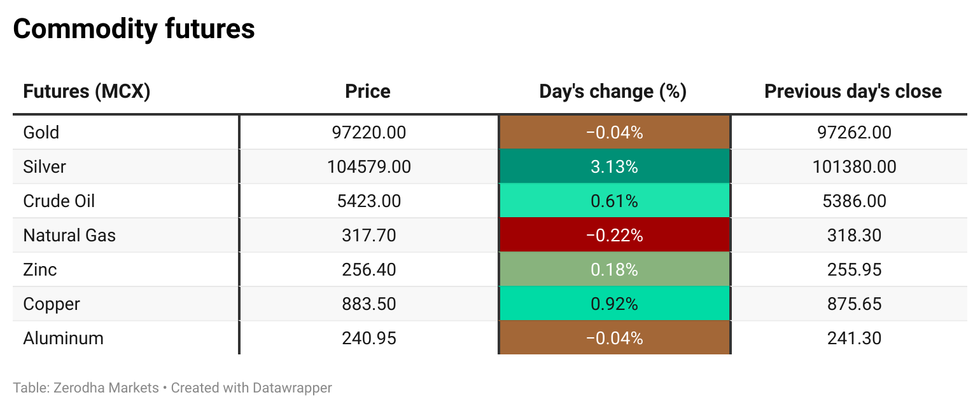Select the Previous day's close header

pyautogui.click(x=853, y=91)
